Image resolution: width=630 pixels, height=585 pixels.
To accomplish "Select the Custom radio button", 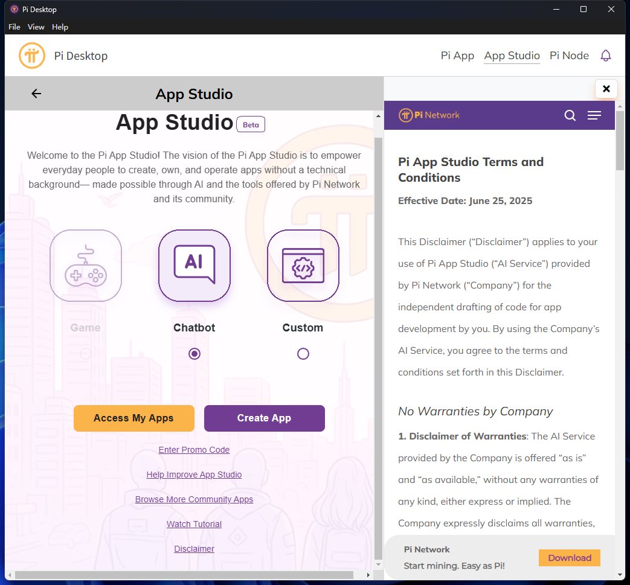I will pyautogui.click(x=303, y=354).
